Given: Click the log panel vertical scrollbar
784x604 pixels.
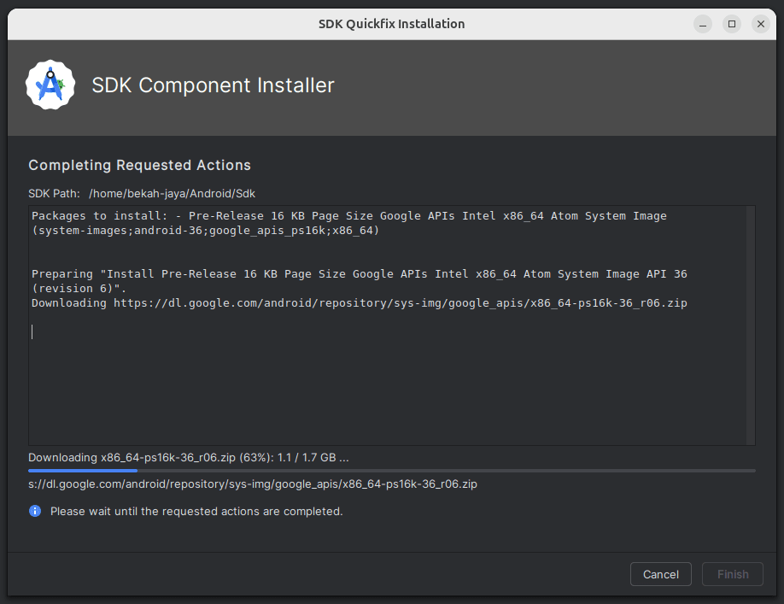Looking at the screenshot, I should tap(751, 325).
